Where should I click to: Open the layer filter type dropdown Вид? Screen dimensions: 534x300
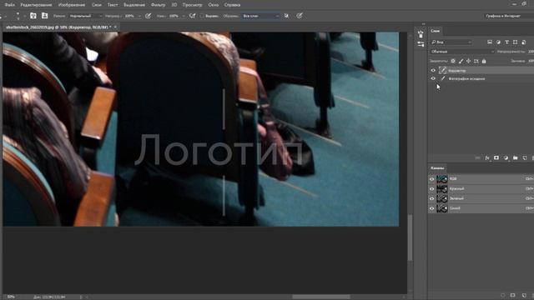point(451,42)
